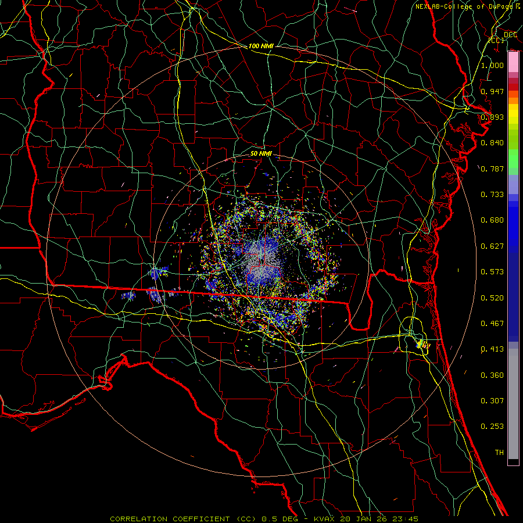This screenshot has width=523, height=523.
Task: Select the 0.733 legend value
Action: (492, 195)
